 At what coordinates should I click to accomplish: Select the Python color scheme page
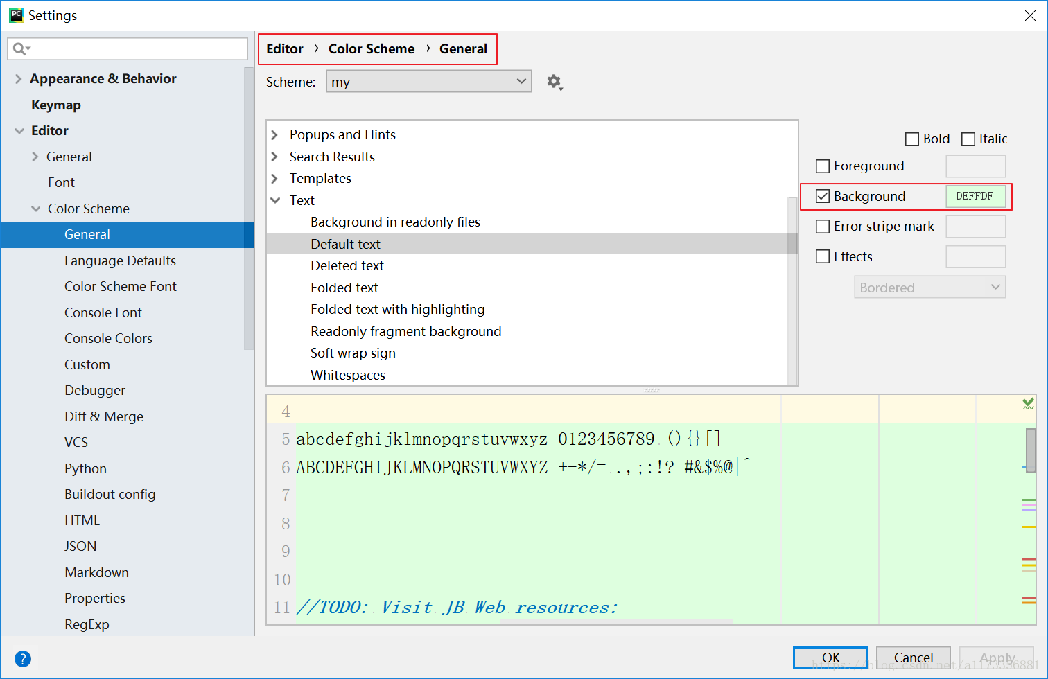click(85, 469)
